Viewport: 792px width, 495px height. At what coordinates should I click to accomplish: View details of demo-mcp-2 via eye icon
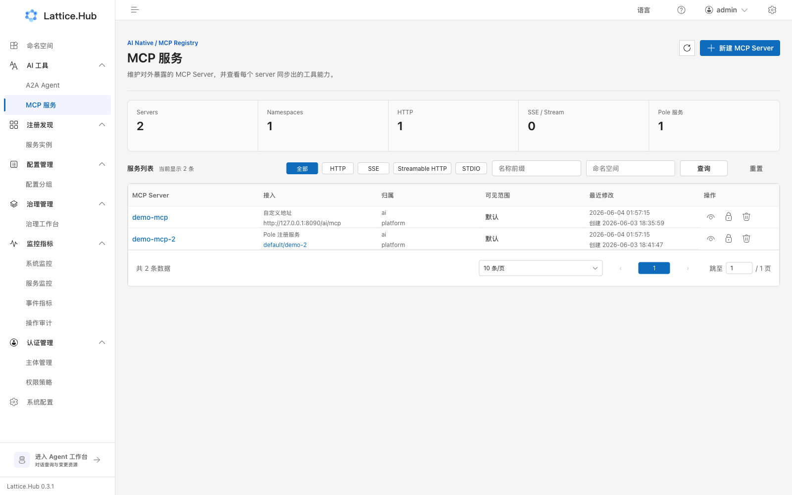(x=711, y=239)
